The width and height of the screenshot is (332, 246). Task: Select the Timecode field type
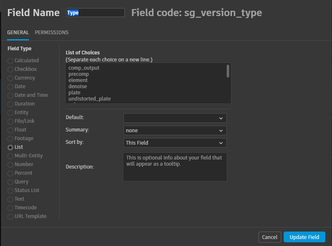coord(11,208)
